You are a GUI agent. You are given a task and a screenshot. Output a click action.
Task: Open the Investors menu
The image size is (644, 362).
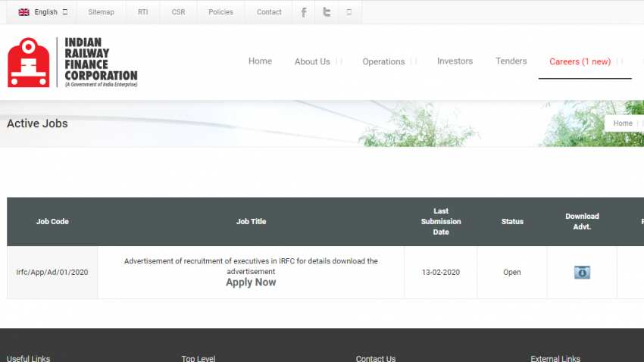point(455,61)
